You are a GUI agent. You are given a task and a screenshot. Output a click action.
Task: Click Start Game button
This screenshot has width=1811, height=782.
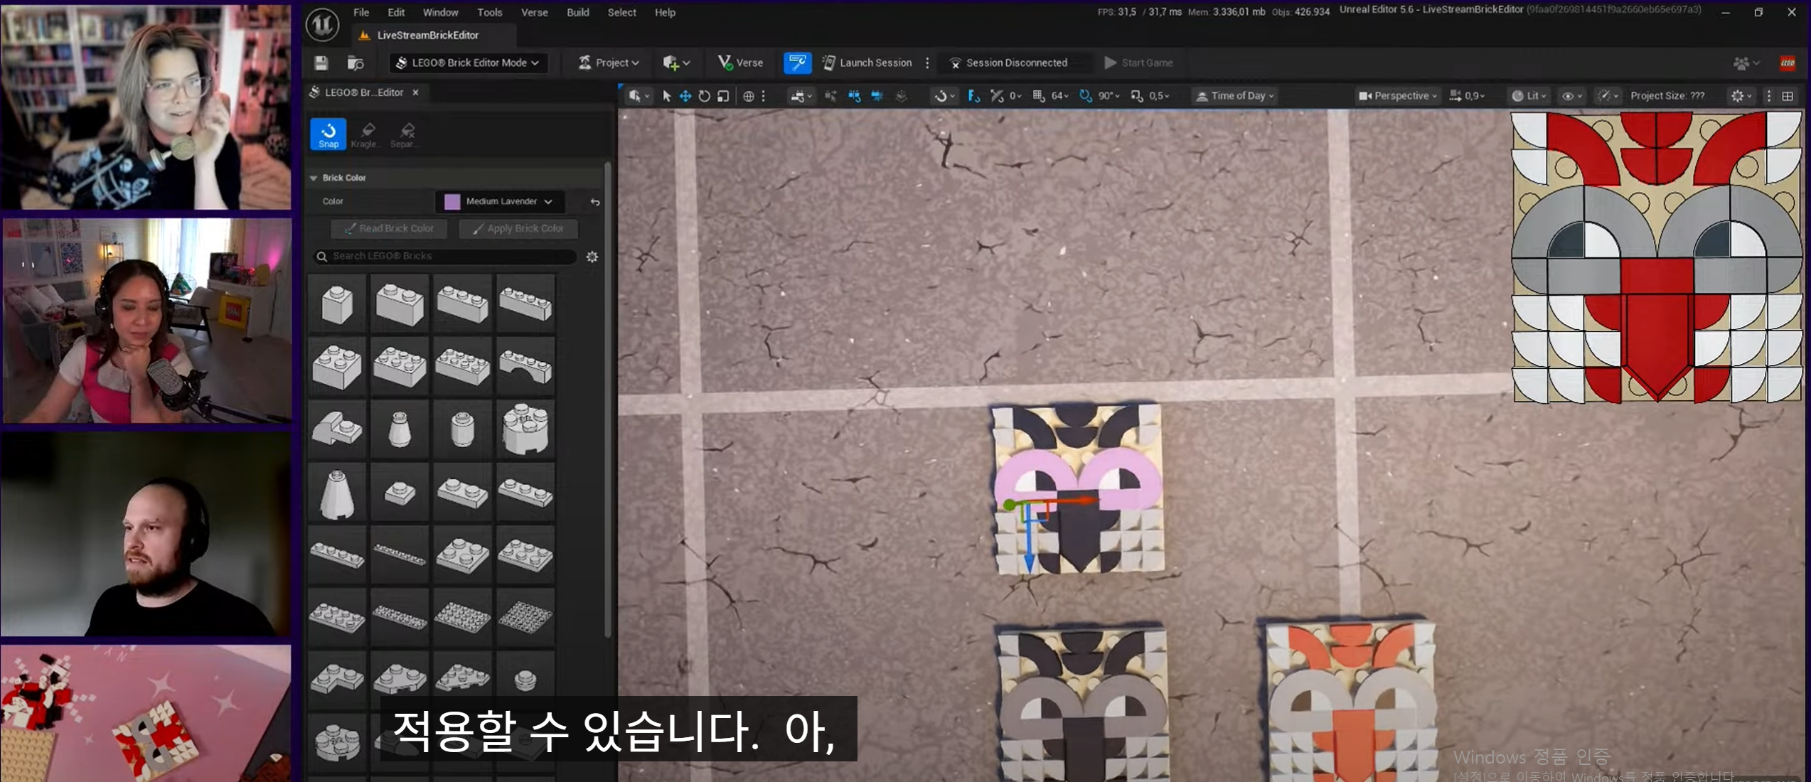1138,63
